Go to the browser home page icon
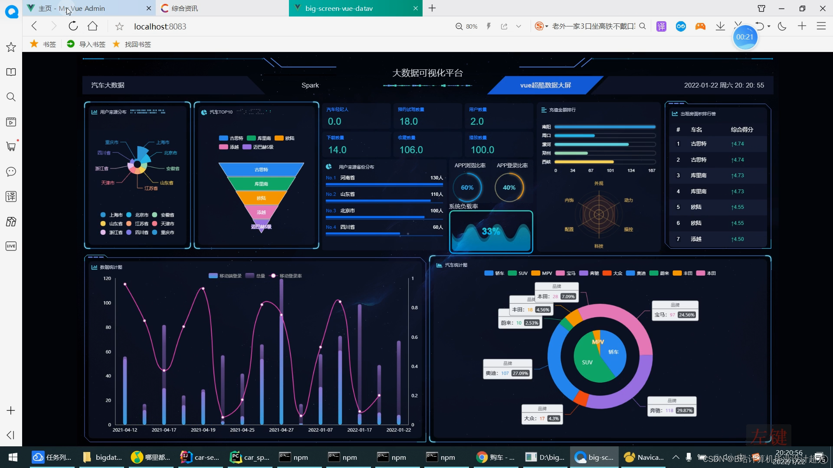 [x=92, y=26]
